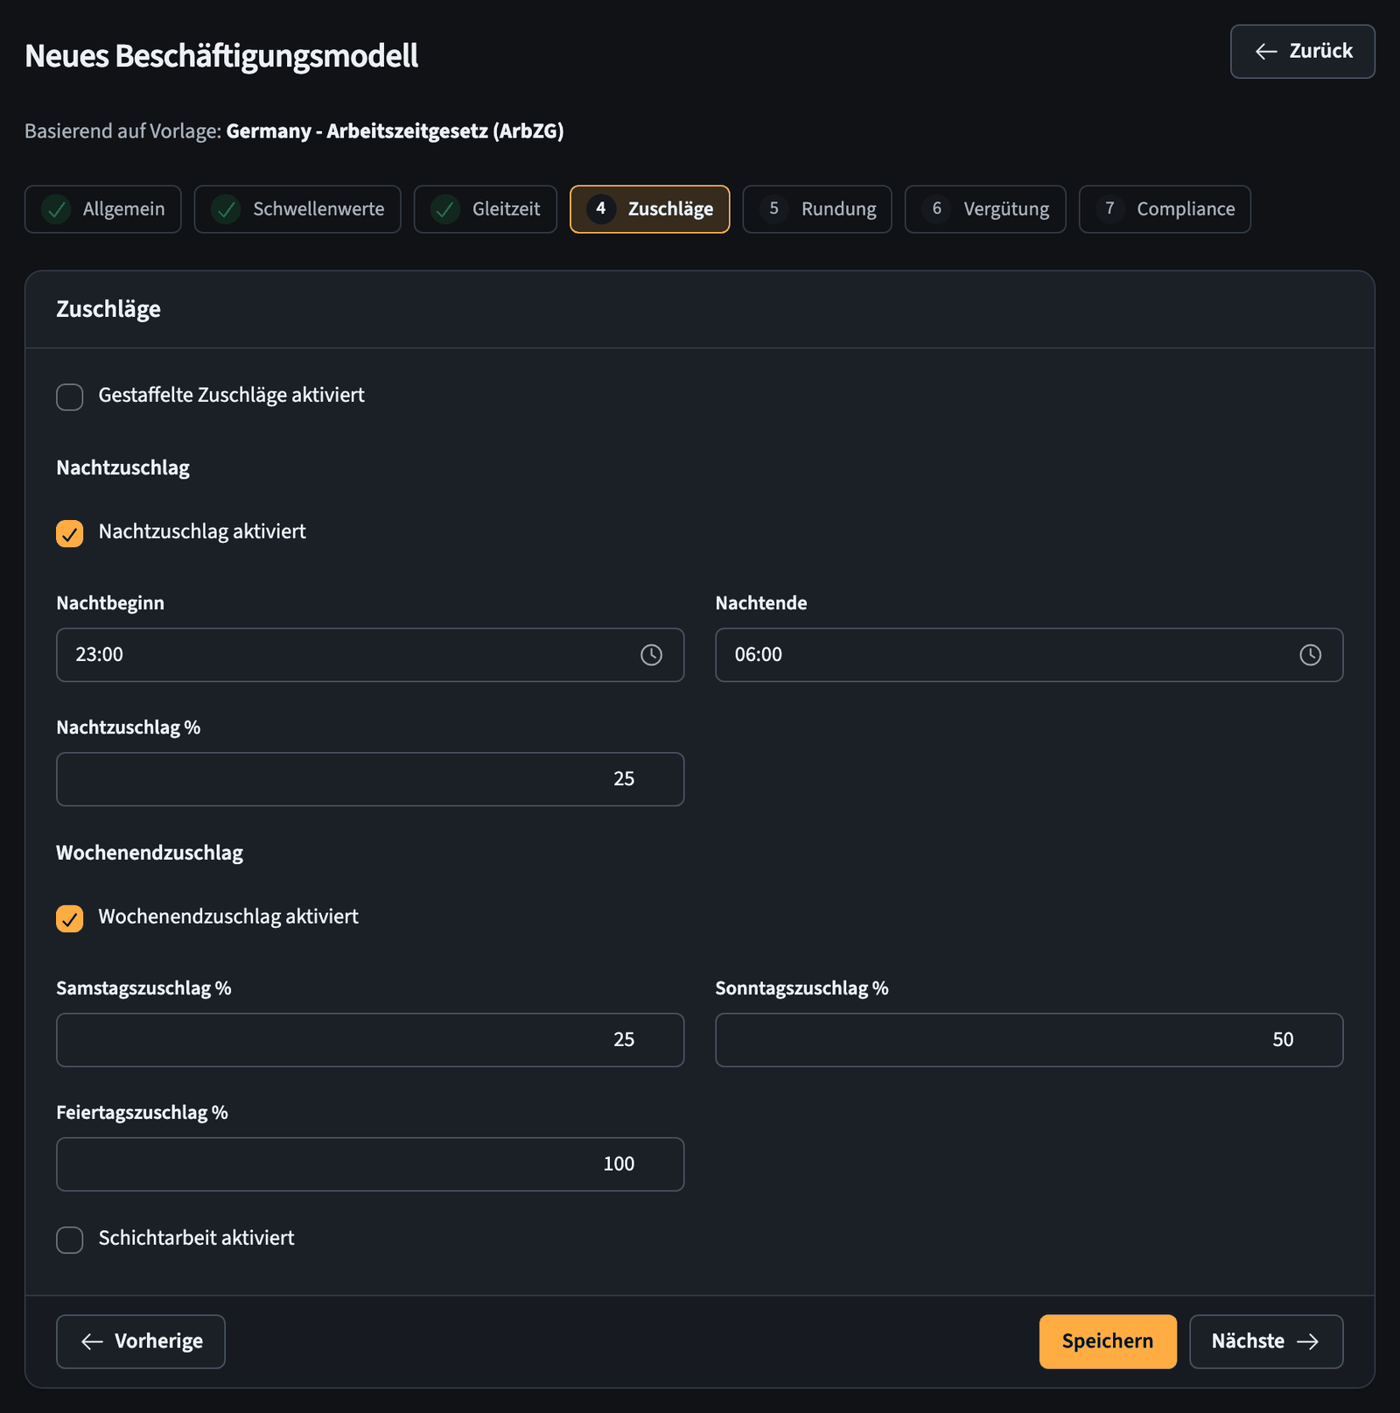Screen dimensions: 1400x1413
Task: Open time picker clock icon for Nachtende
Action: [x=1310, y=655]
